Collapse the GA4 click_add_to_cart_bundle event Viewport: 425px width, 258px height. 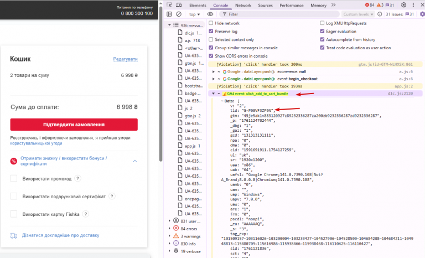pos(213,94)
